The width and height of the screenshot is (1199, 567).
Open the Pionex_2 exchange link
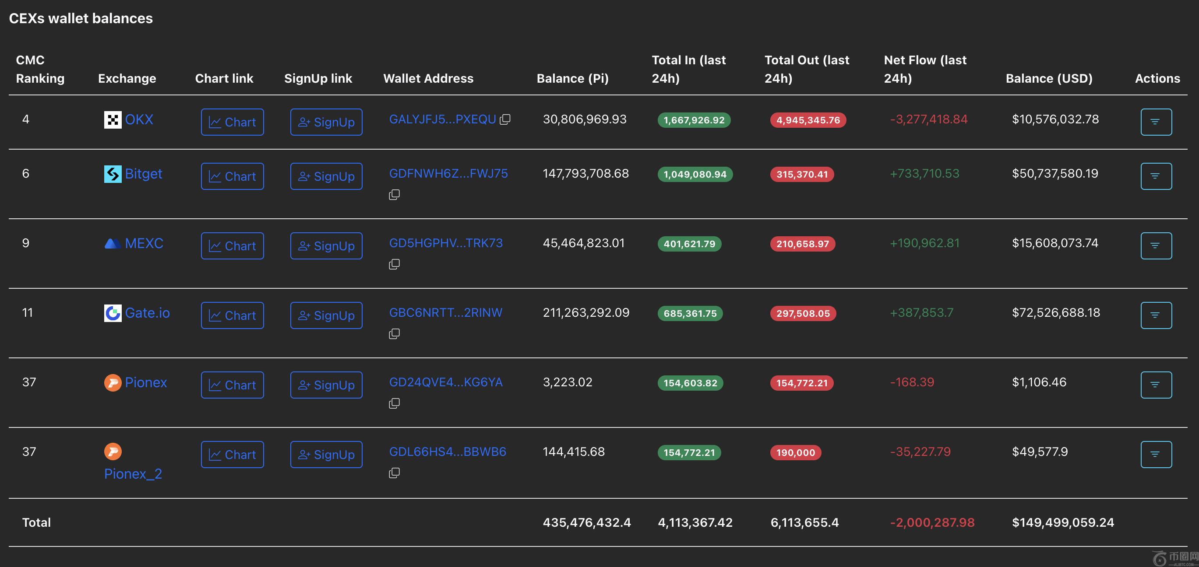[133, 473]
